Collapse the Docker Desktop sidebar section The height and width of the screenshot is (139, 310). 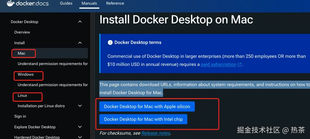point(80,22)
